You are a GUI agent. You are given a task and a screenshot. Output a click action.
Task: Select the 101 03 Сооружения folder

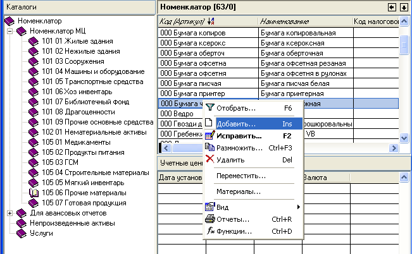click(73, 61)
